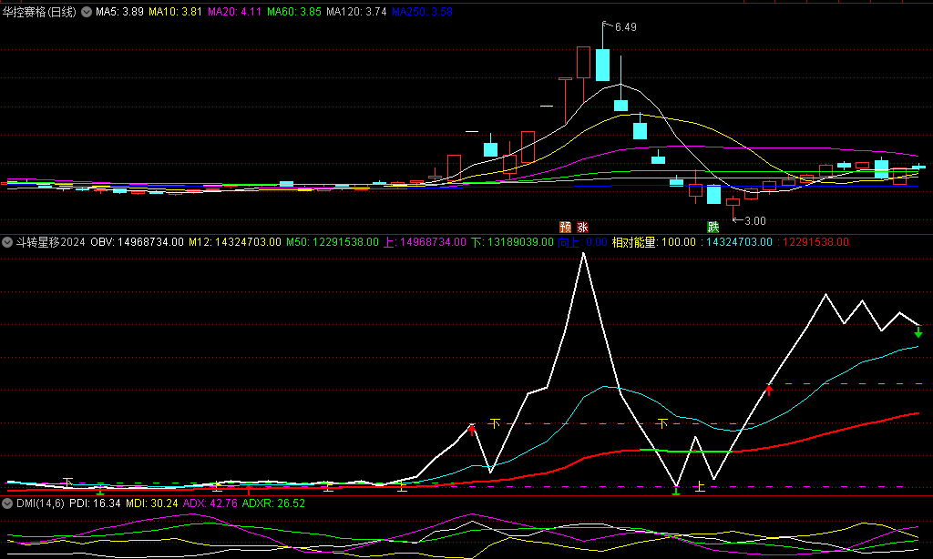Image resolution: width=933 pixels, height=559 pixels.
Task: Click the 6.49 high price label
Action: (x=625, y=27)
